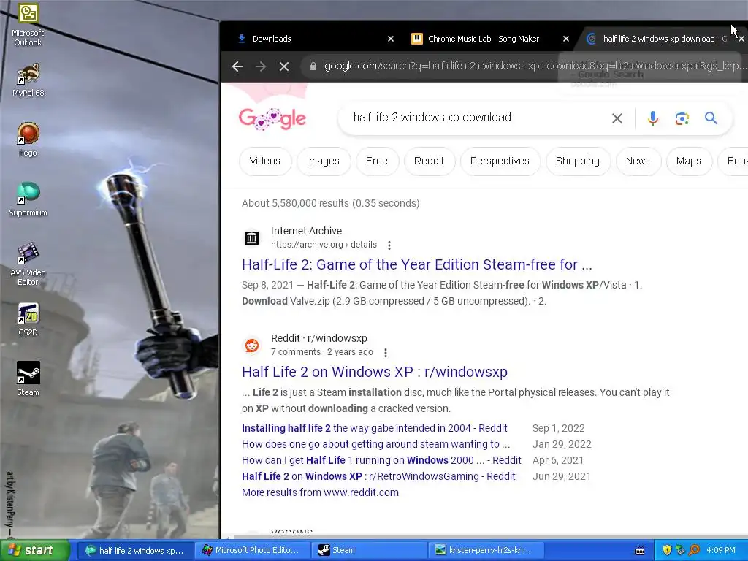The image size is (748, 561).
Task: Click the lock icon in address bar
Action: tap(313, 66)
